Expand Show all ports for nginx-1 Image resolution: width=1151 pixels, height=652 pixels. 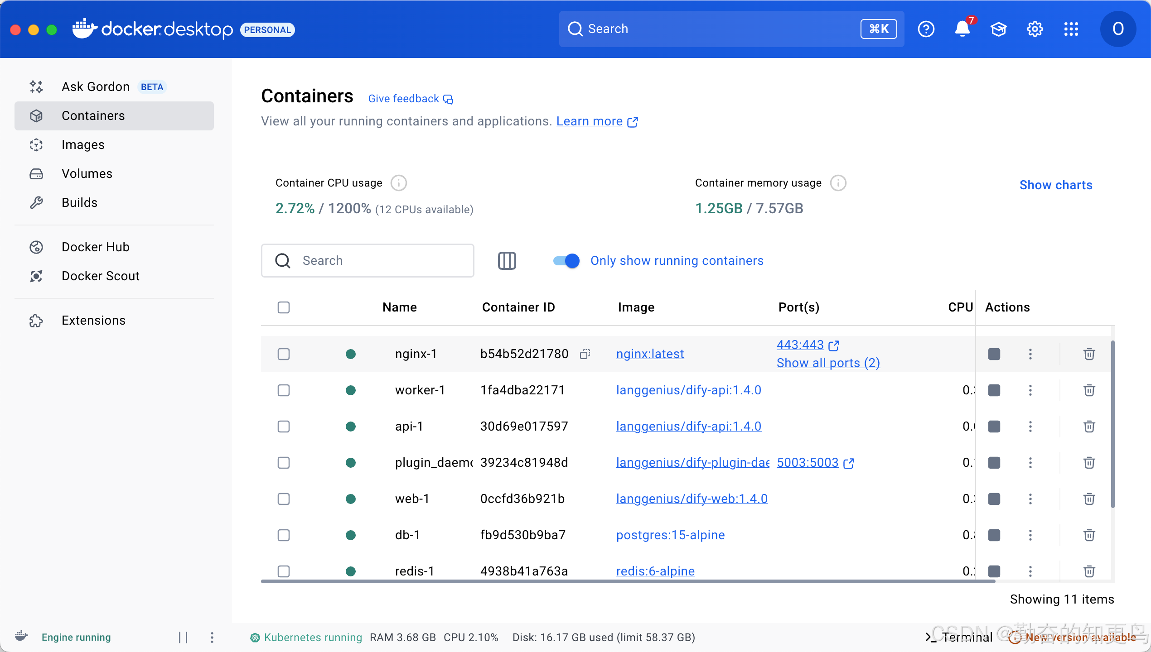[x=828, y=363]
